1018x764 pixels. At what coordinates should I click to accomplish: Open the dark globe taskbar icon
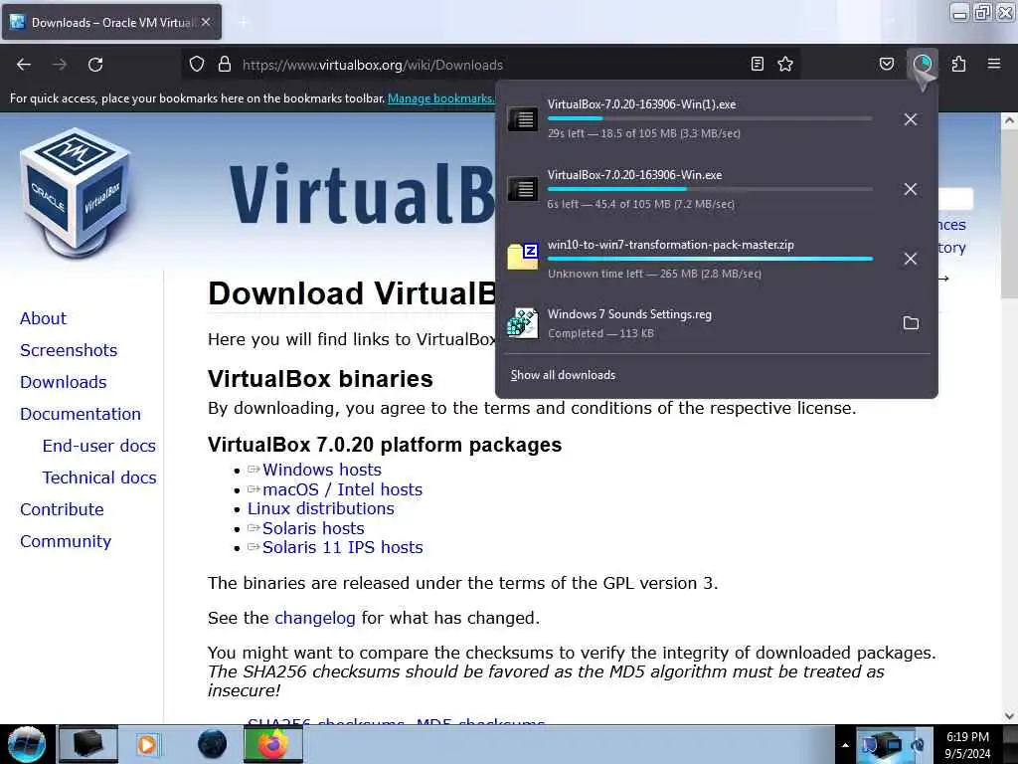(x=212, y=744)
